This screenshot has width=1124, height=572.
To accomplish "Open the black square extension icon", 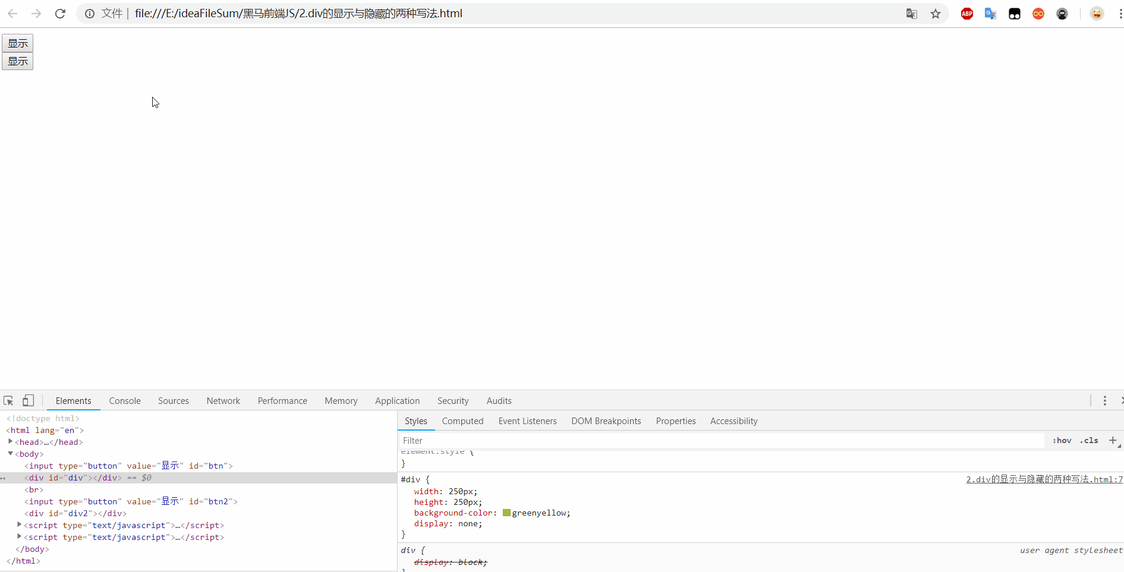I will click(x=1015, y=14).
